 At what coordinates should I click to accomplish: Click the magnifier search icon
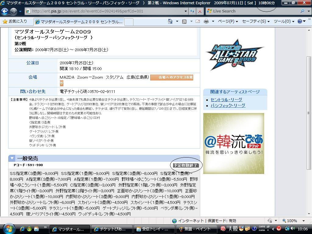[x=303, y=11]
